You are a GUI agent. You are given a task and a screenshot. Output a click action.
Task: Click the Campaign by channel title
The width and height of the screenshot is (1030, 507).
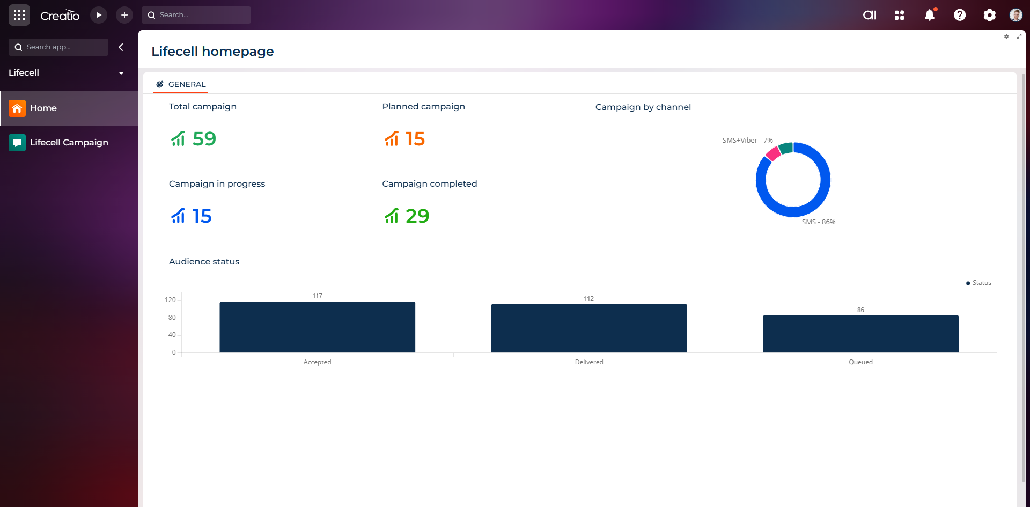643,107
